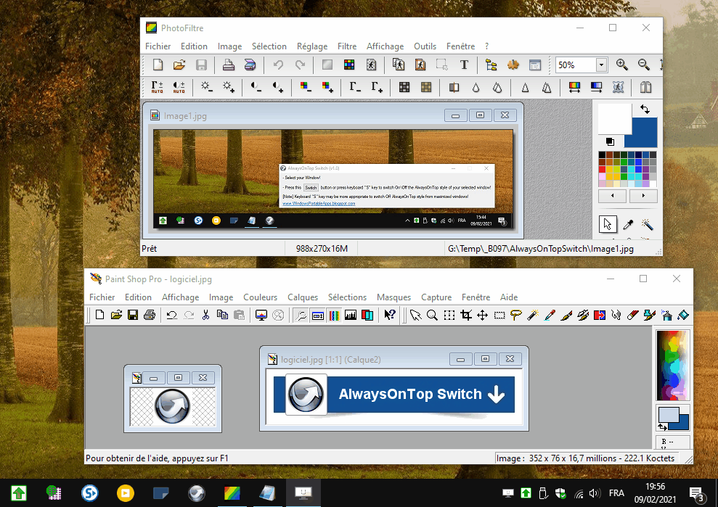This screenshot has height=507, width=718.
Task: Activate the selection pointer tool in PhotoFiltre
Action: coord(608,224)
